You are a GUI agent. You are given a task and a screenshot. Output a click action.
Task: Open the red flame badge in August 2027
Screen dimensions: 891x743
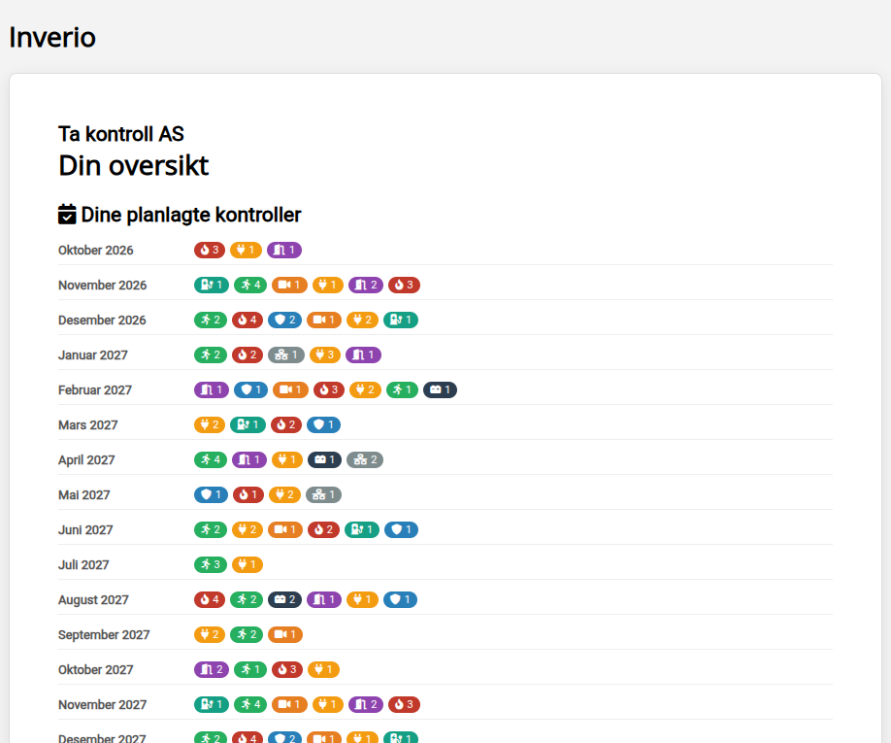(210, 600)
